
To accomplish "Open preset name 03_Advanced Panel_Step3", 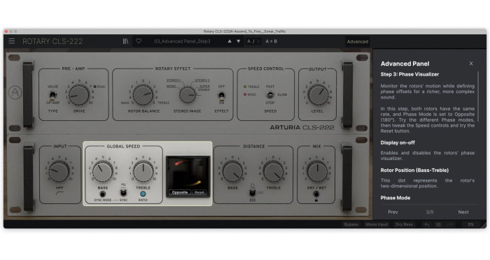I will (182, 41).
